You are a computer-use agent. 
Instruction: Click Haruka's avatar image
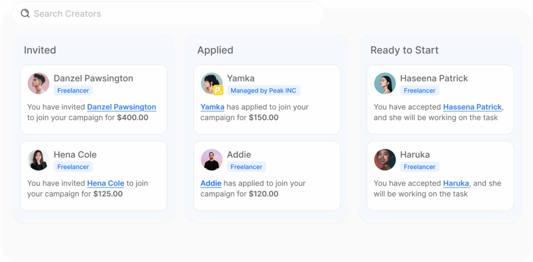click(385, 160)
